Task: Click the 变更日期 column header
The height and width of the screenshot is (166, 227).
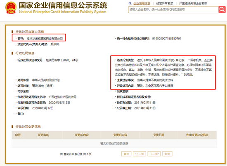Action: (158, 135)
